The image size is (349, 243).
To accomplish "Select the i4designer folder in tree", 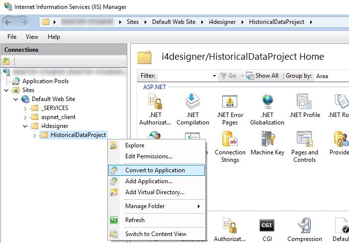I will 55,126.
